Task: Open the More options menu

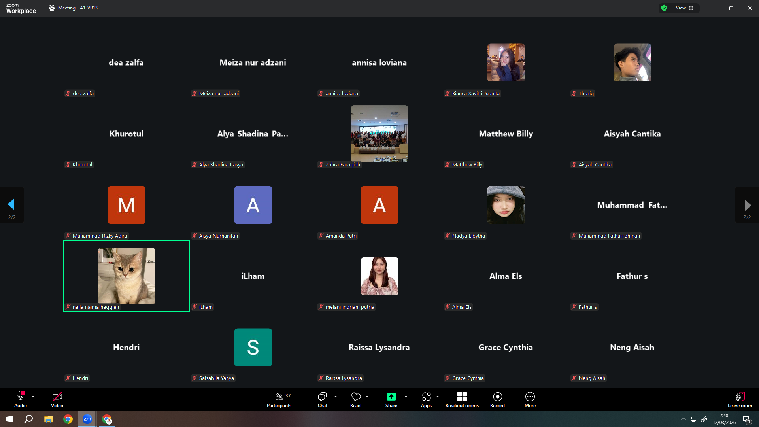Action: [530, 399]
